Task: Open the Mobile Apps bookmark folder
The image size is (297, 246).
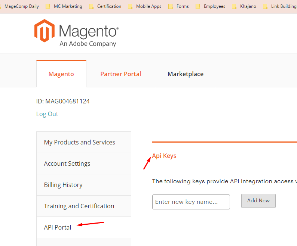Action: pyautogui.click(x=145, y=6)
